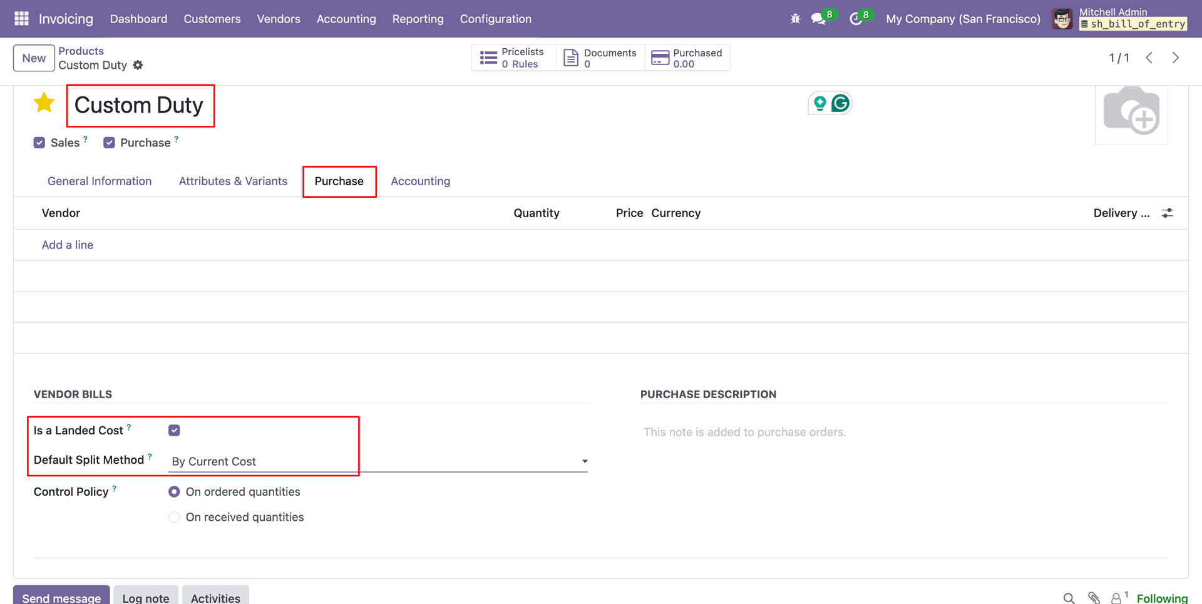Viewport: 1202px width, 604px height.
Task: Click Add a line link
Action: [x=68, y=245]
